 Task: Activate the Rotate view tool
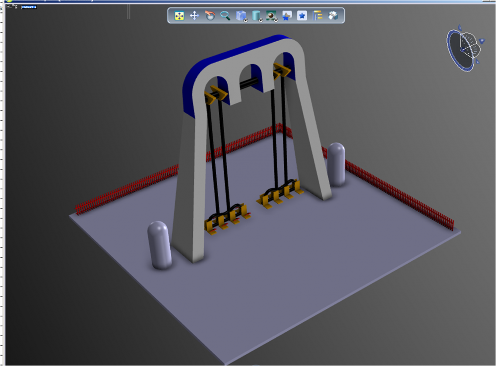point(210,16)
